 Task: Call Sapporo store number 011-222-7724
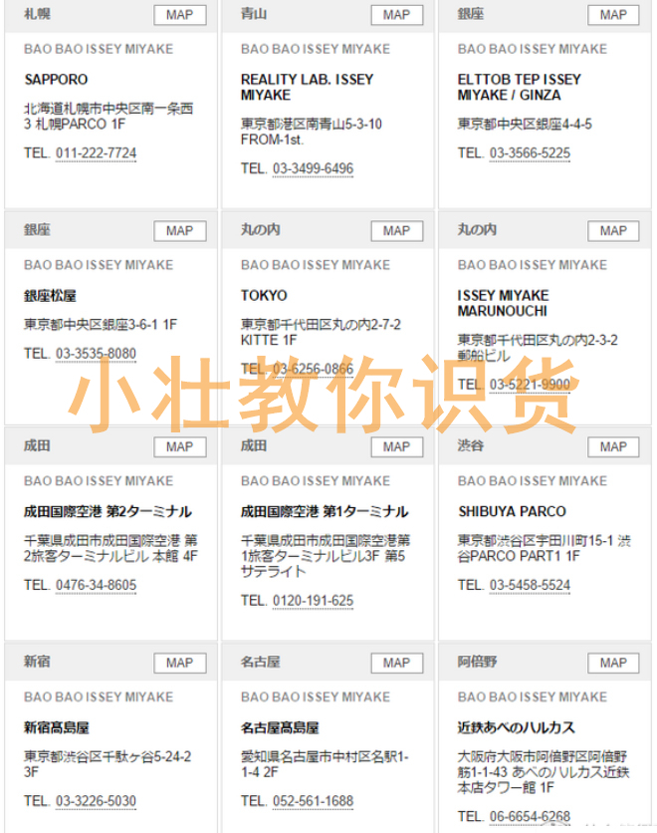pos(96,153)
